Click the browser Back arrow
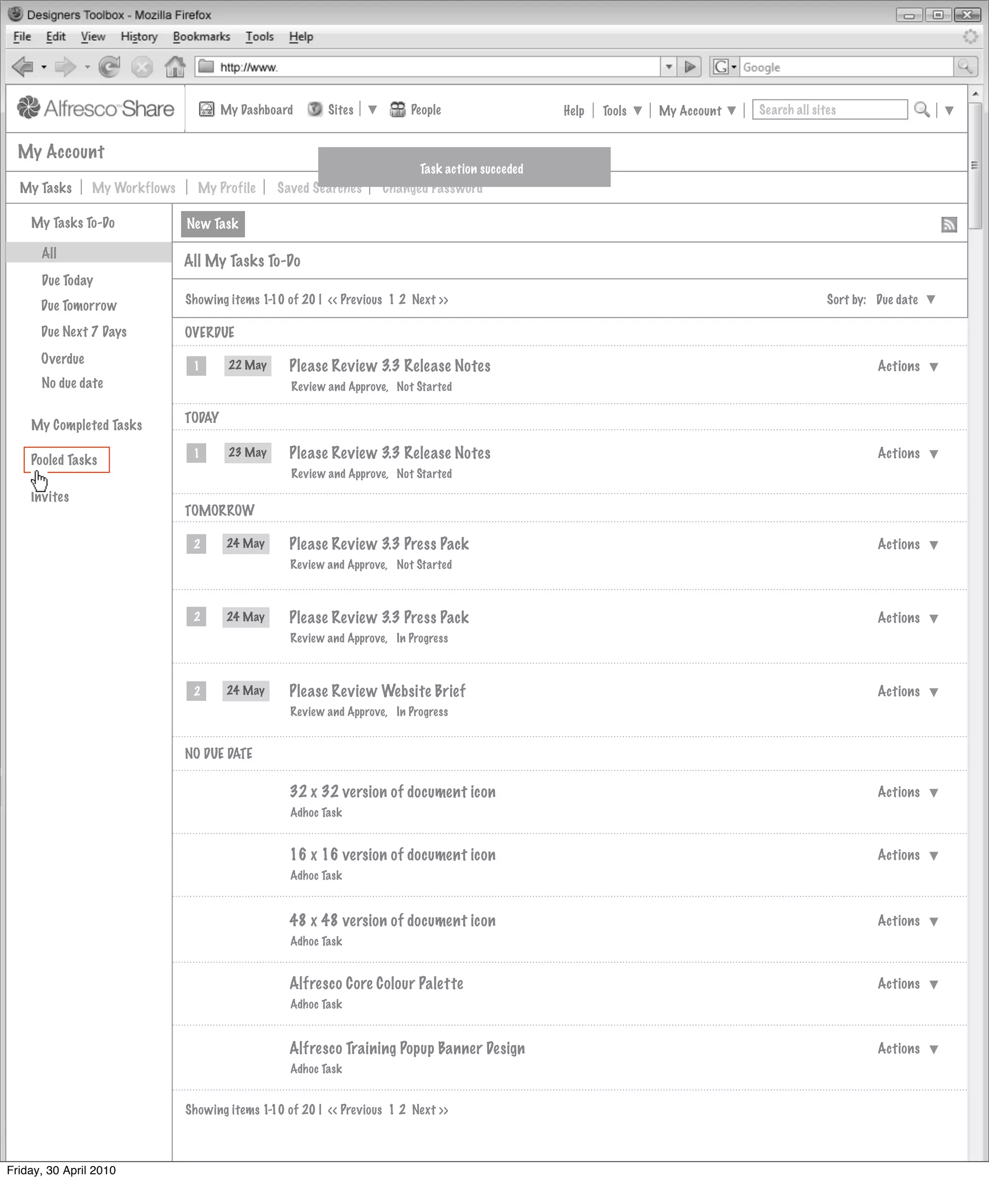989x1181 pixels. [x=23, y=67]
